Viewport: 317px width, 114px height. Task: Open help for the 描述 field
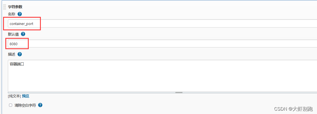tap(20, 54)
